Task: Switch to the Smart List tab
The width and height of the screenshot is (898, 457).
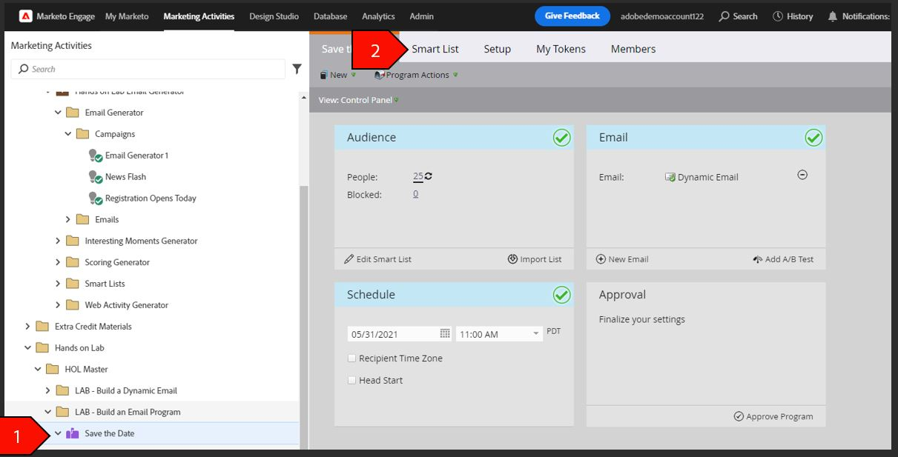Action: point(435,49)
